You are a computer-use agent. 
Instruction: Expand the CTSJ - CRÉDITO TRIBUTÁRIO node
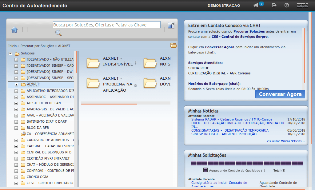click(16, 183)
